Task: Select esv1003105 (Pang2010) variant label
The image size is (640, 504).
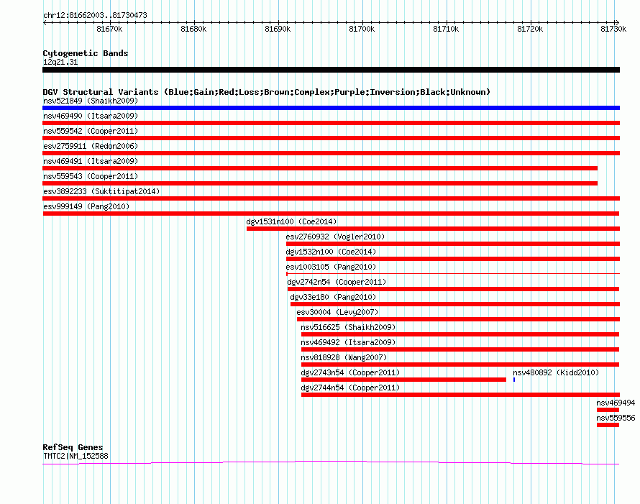Action: click(x=331, y=267)
